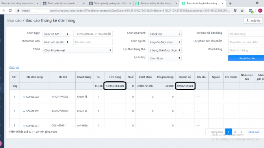
Task: Click the Nguồn column header
Action: [x=216, y=77]
